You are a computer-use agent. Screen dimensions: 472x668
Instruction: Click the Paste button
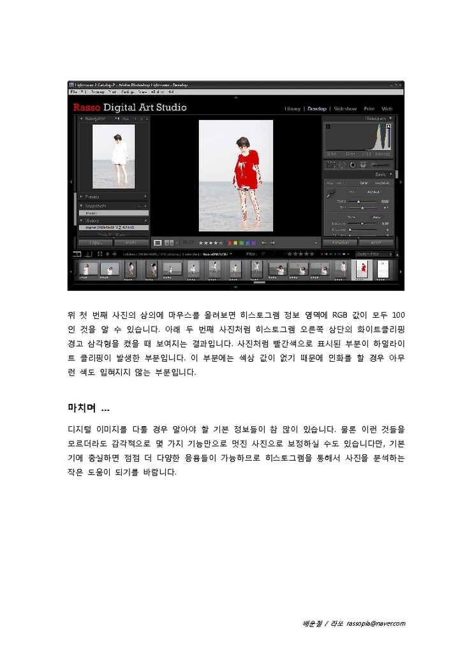point(131,243)
